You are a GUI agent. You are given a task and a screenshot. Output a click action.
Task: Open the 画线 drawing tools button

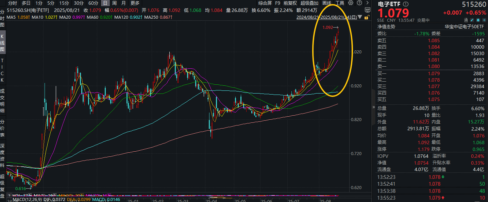coord(326,3)
